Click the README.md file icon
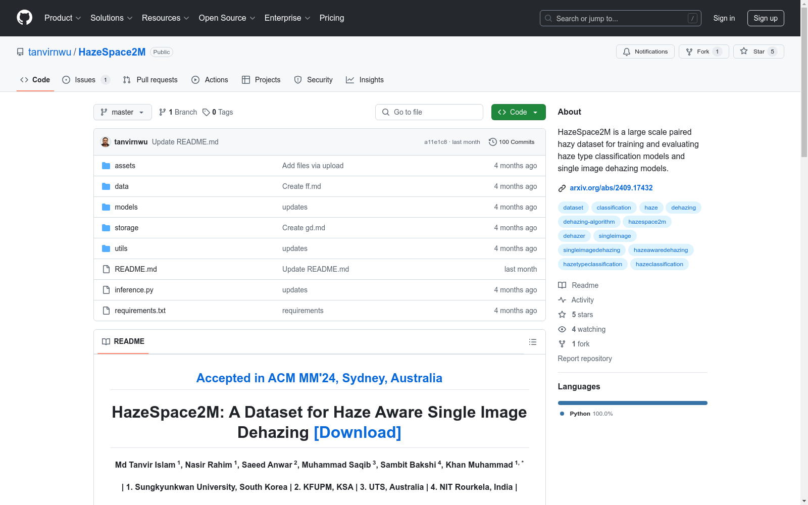 pyautogui.click(x=106, y=269)
